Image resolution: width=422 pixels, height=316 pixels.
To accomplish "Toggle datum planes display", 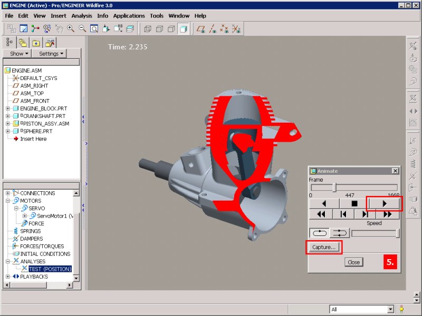I will coord(201,28).
